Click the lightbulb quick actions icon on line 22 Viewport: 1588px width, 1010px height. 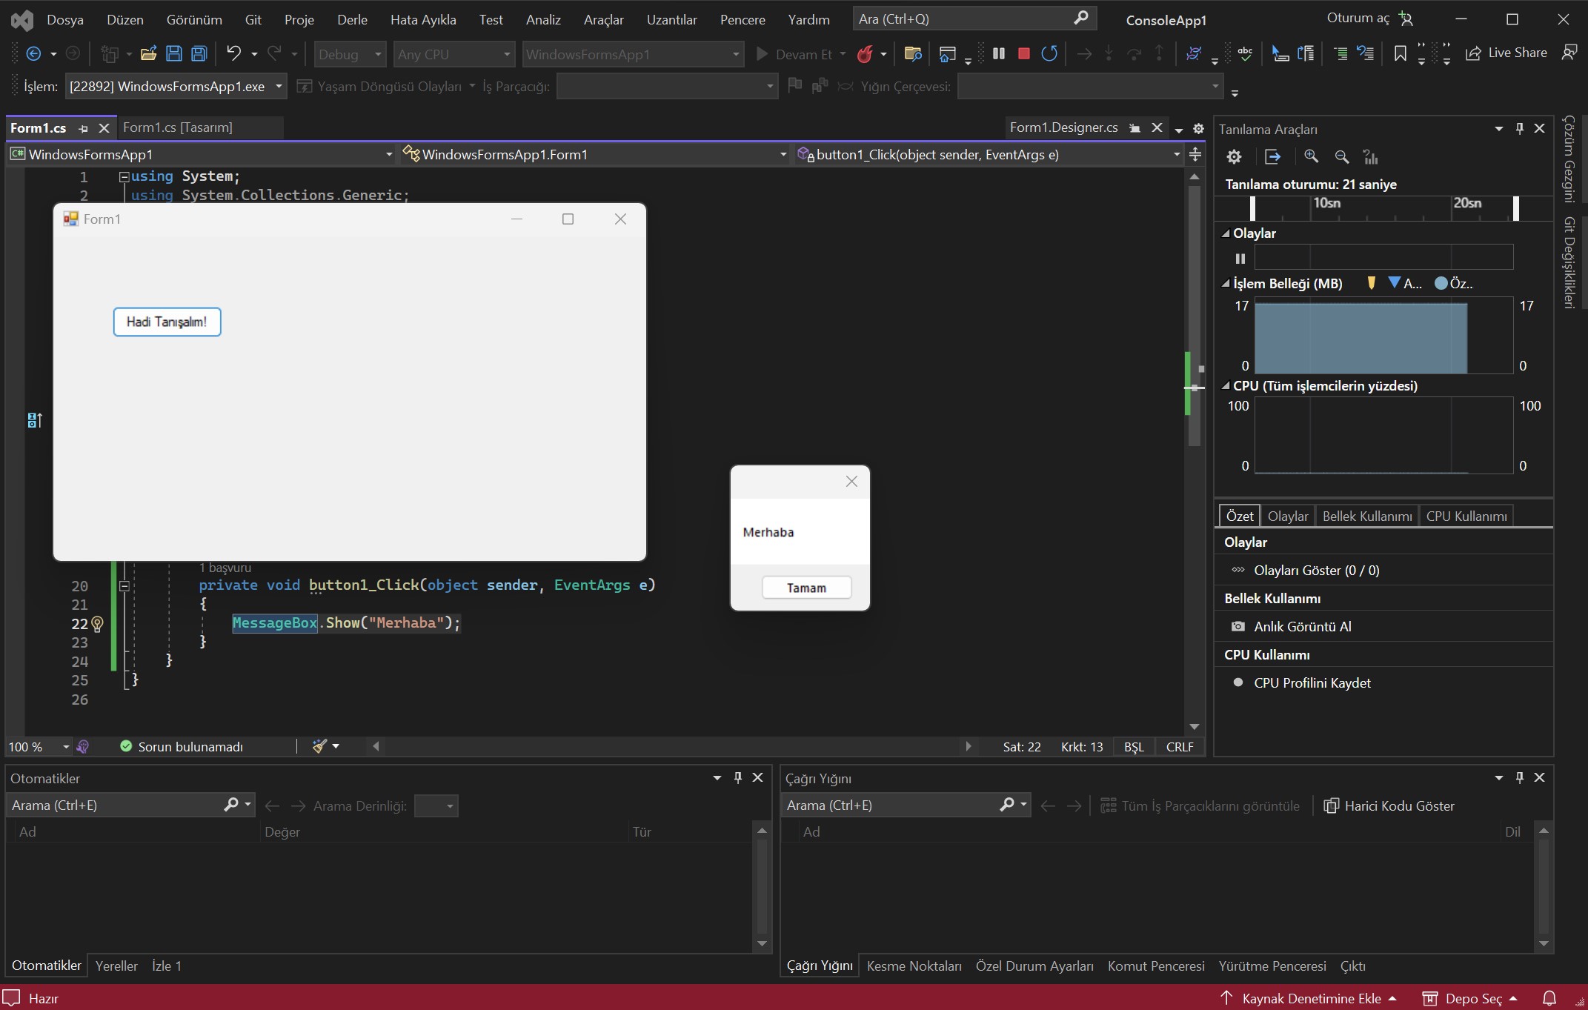(x=97, y=624)
